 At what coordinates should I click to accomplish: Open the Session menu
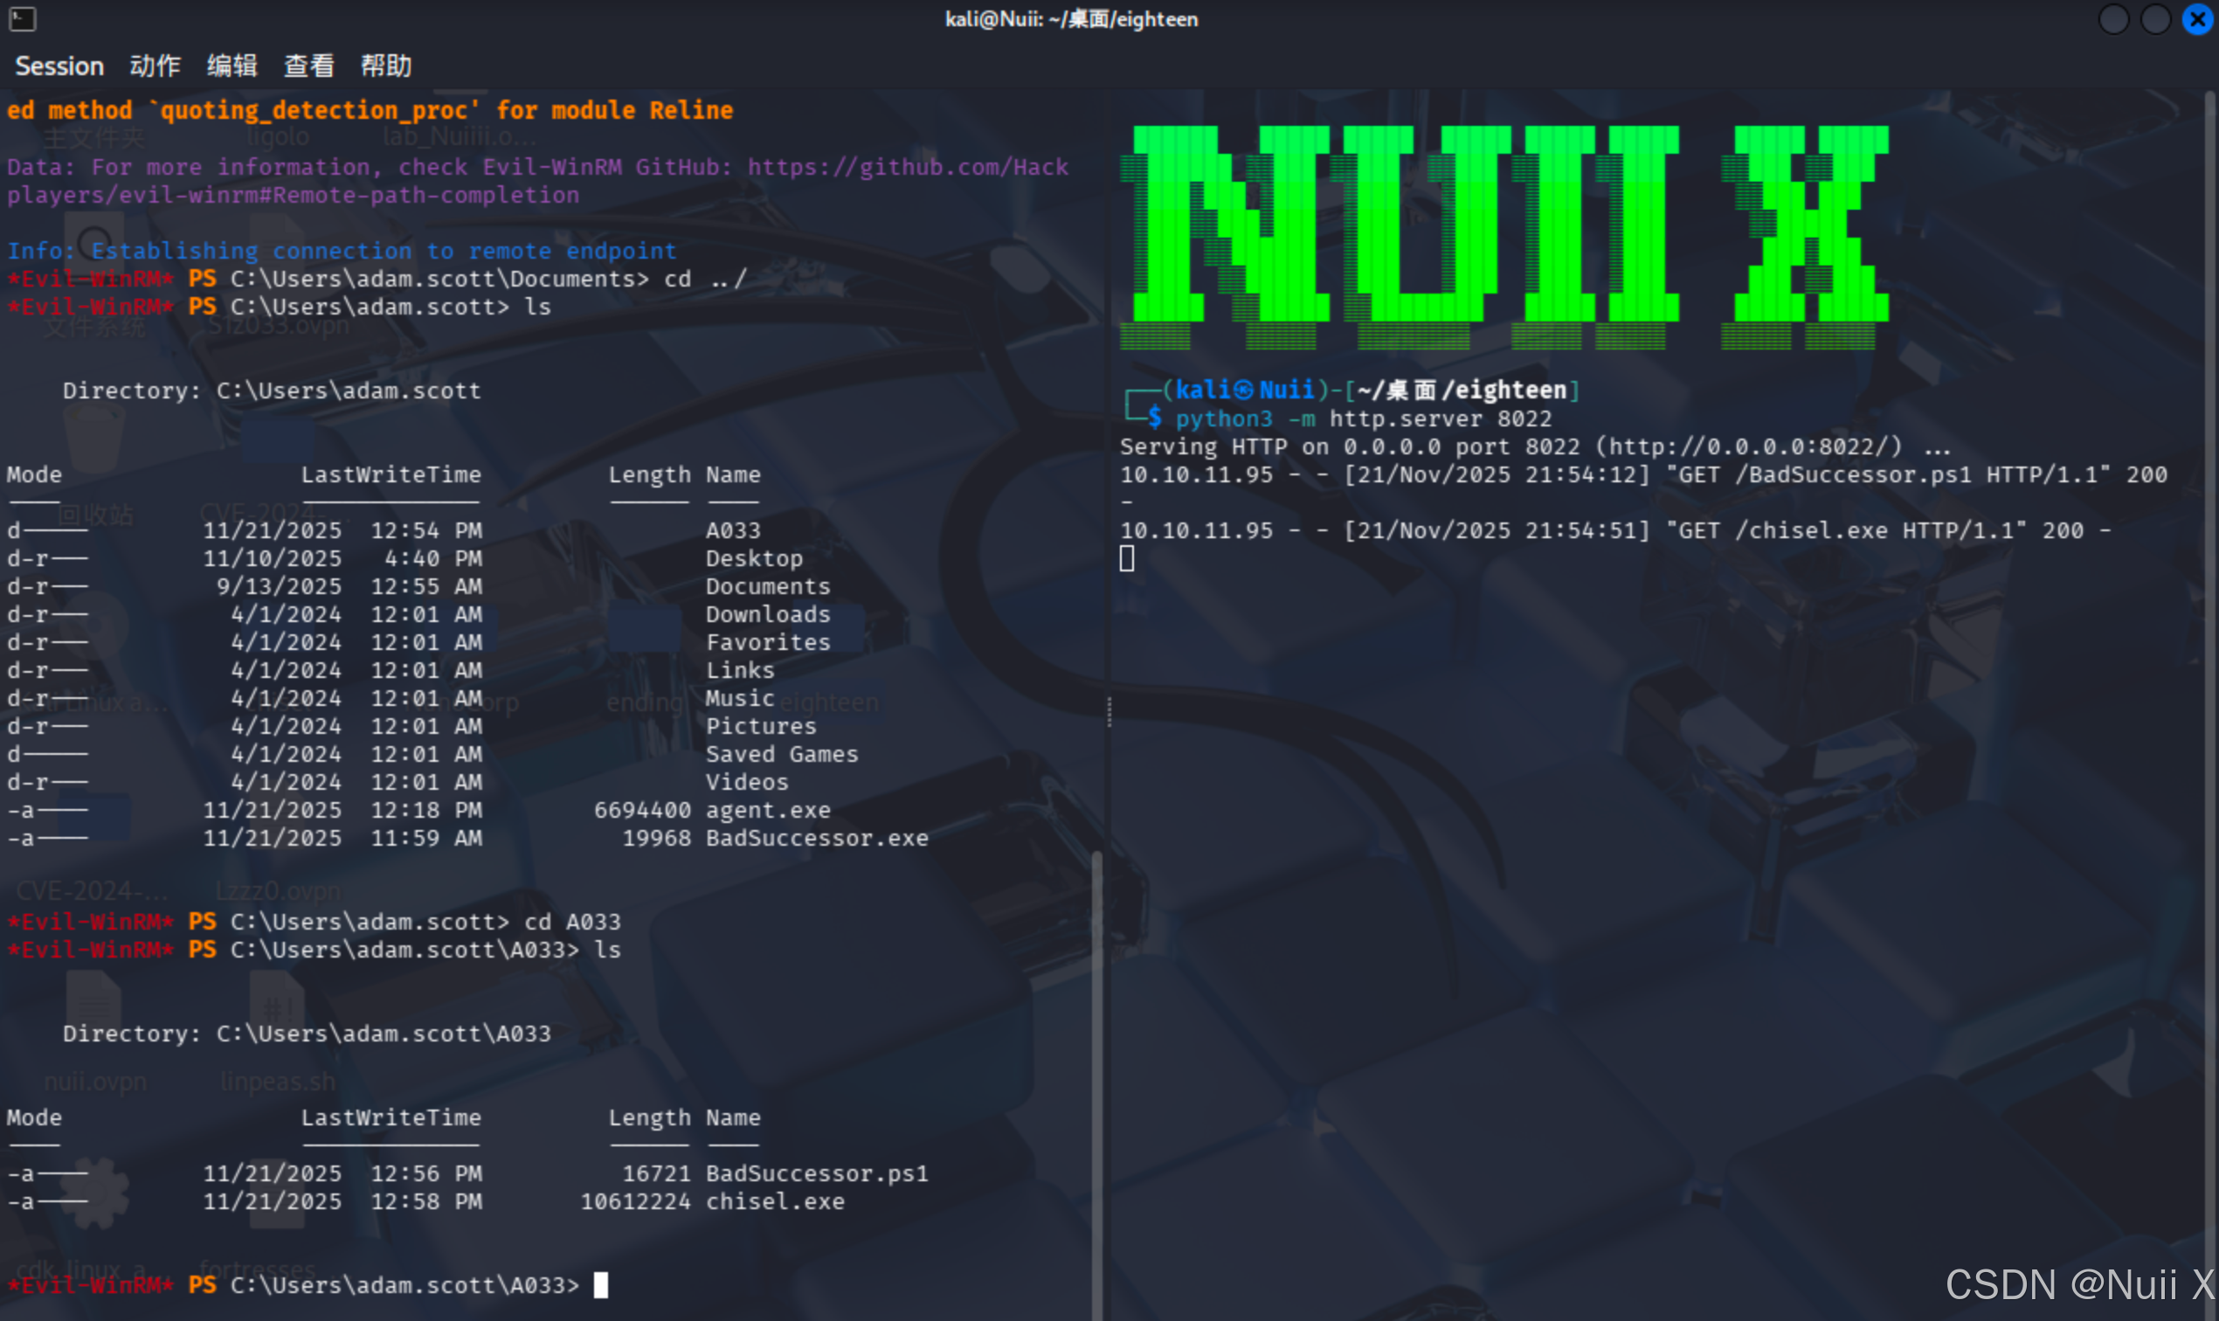click(x=59, y=66)
